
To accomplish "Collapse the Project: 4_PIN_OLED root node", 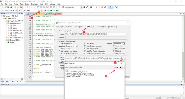I will click(x=2, y=16).
